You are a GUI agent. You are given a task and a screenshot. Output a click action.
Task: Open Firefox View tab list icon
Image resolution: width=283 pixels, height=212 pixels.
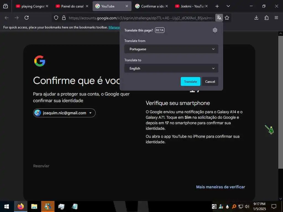pos(6,6)
